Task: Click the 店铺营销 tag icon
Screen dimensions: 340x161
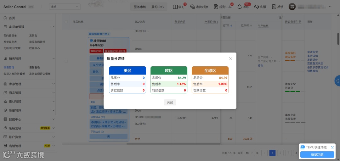Action: (x=5, y=128)
